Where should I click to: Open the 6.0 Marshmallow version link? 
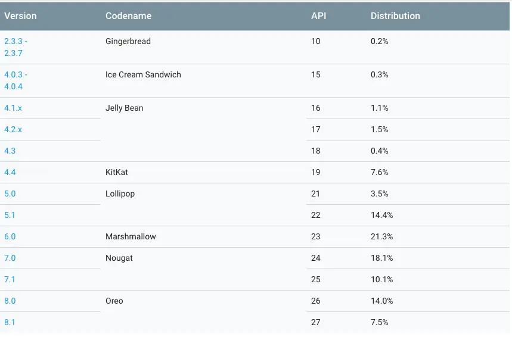(10, 236)
